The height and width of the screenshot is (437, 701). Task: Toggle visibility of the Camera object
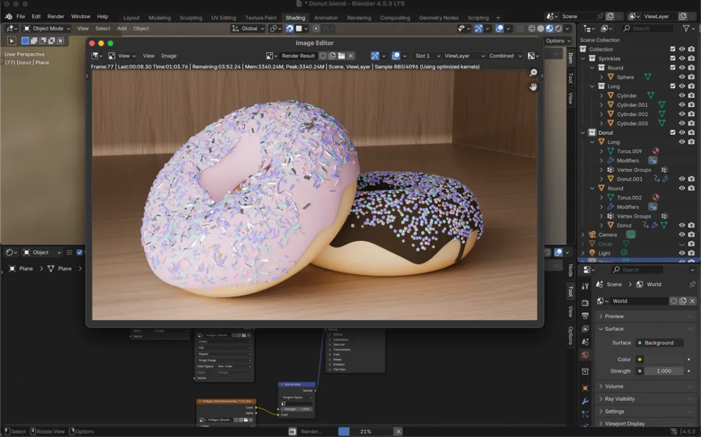[682, 235]
